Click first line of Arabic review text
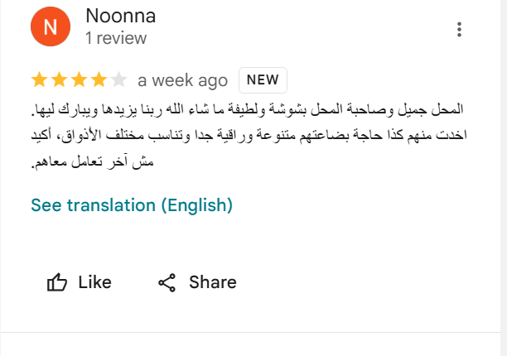507x356 pixels. click(248, 109)
